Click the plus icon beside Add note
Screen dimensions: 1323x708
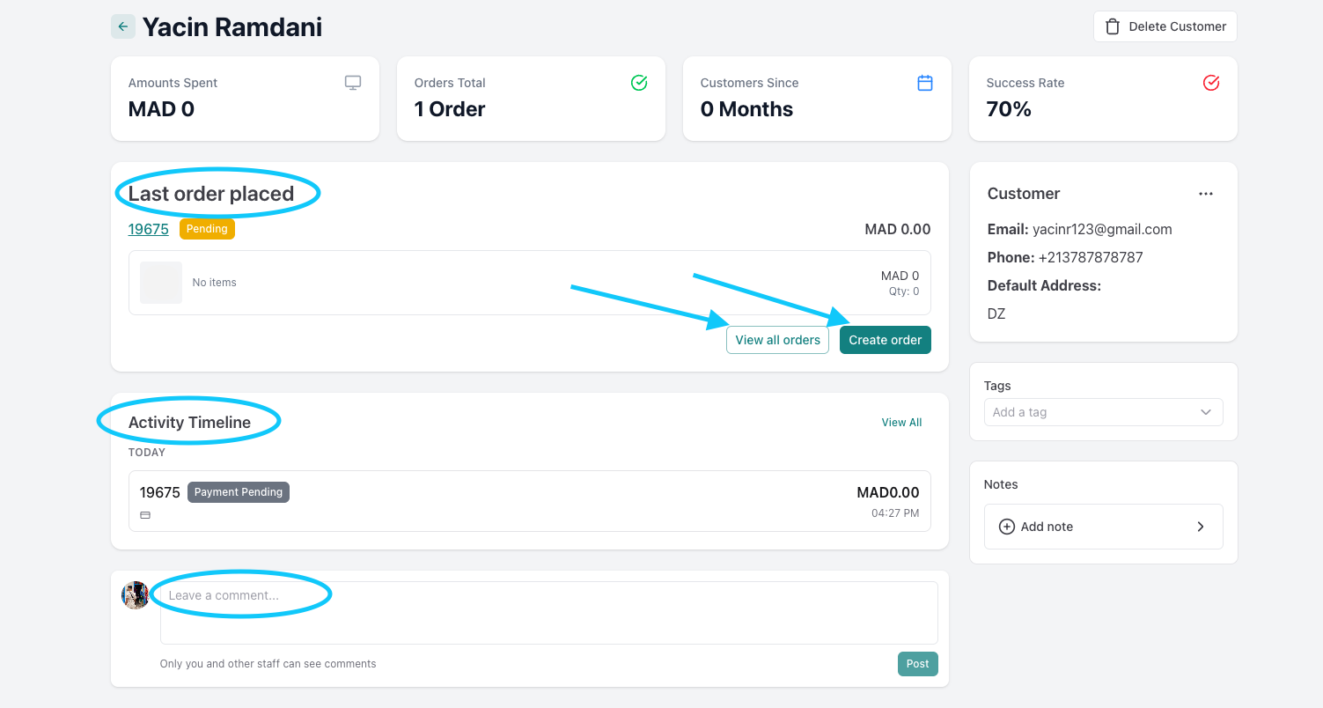tap(1007, 527)
